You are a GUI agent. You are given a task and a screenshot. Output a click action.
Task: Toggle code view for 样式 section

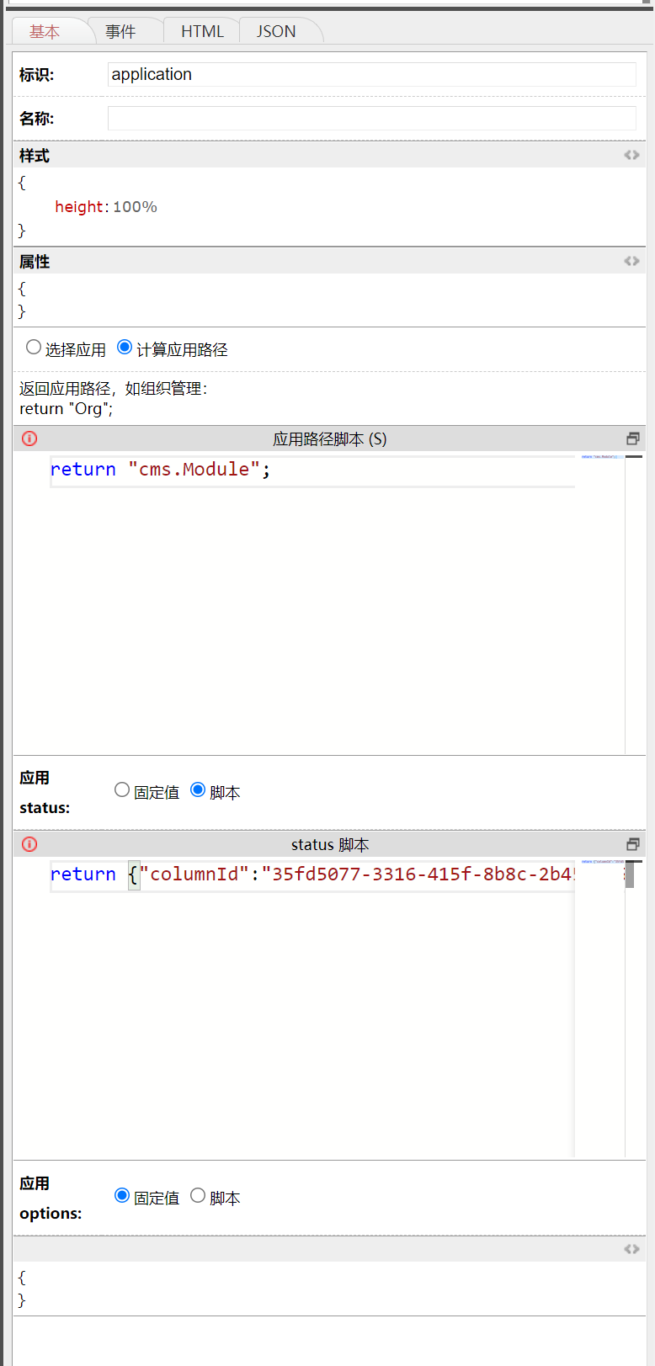pos(631,155)
